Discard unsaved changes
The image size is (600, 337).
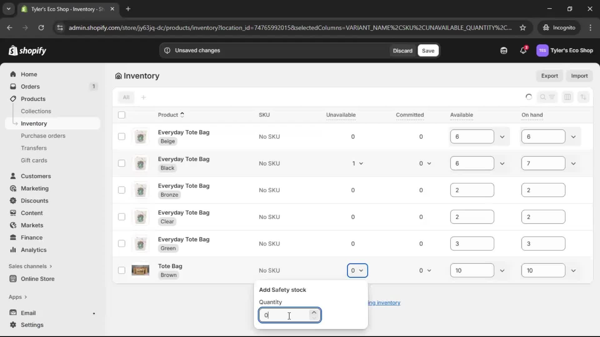(403, 51)
